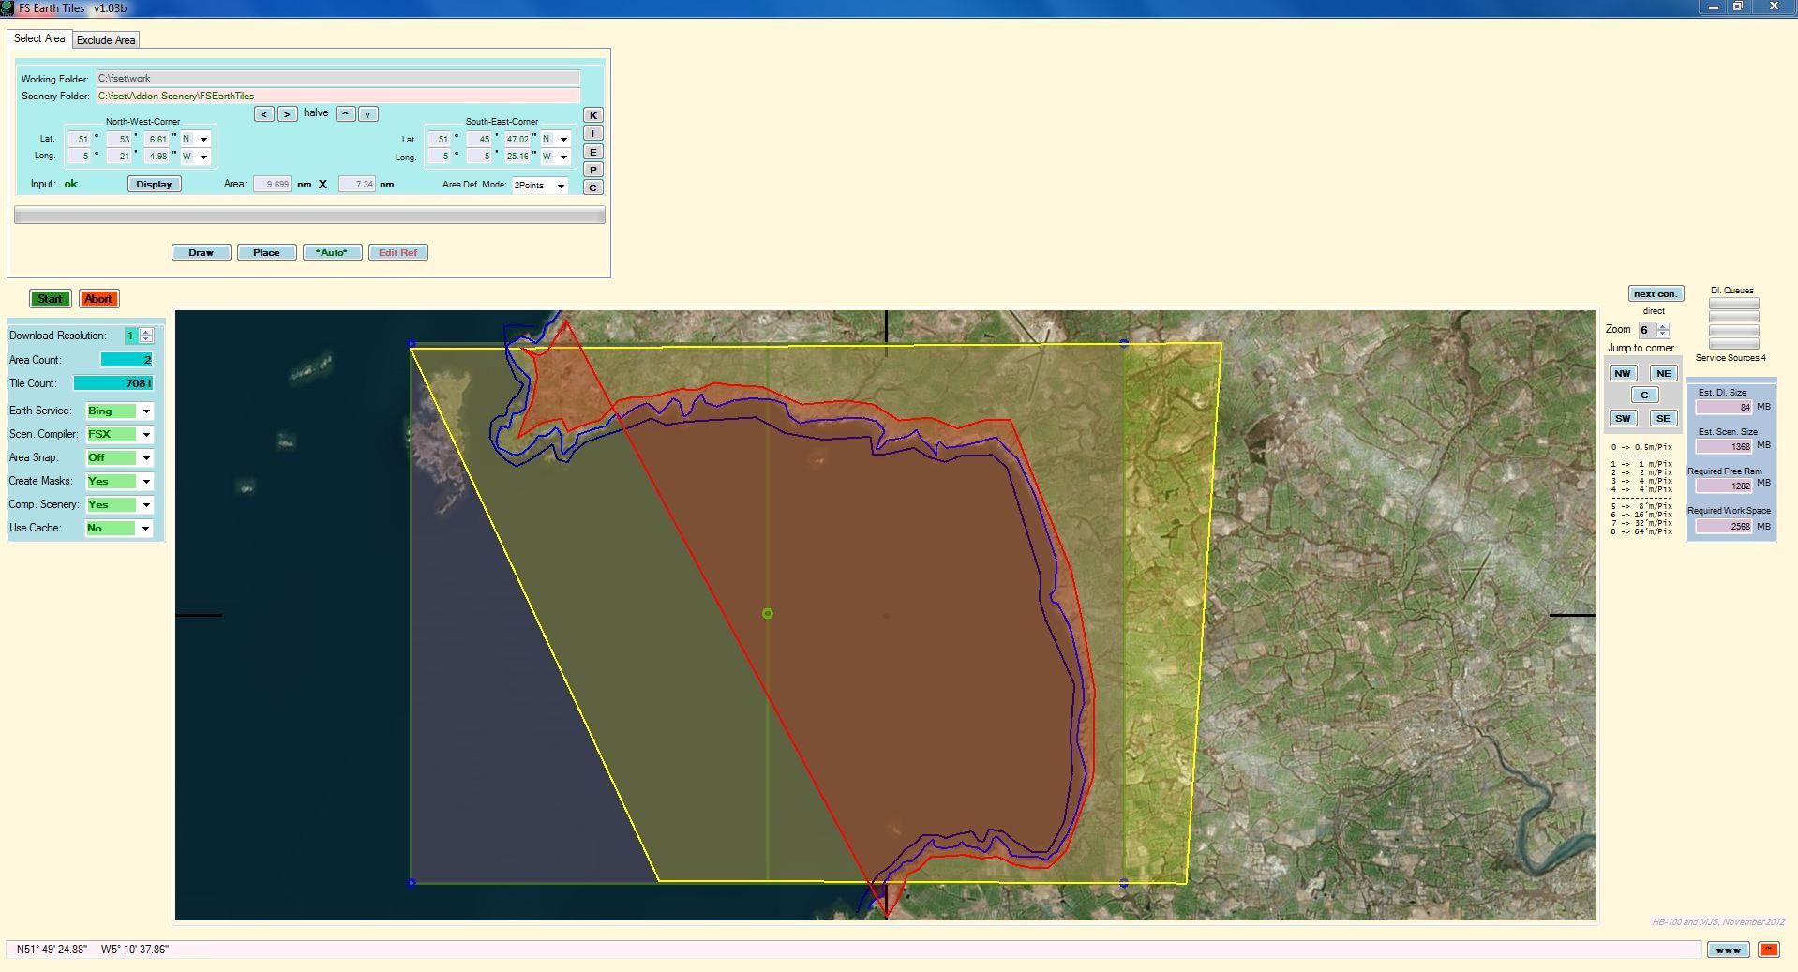Click NW corner longitude seconds field

pyautogui.click(x=157, y=157)
